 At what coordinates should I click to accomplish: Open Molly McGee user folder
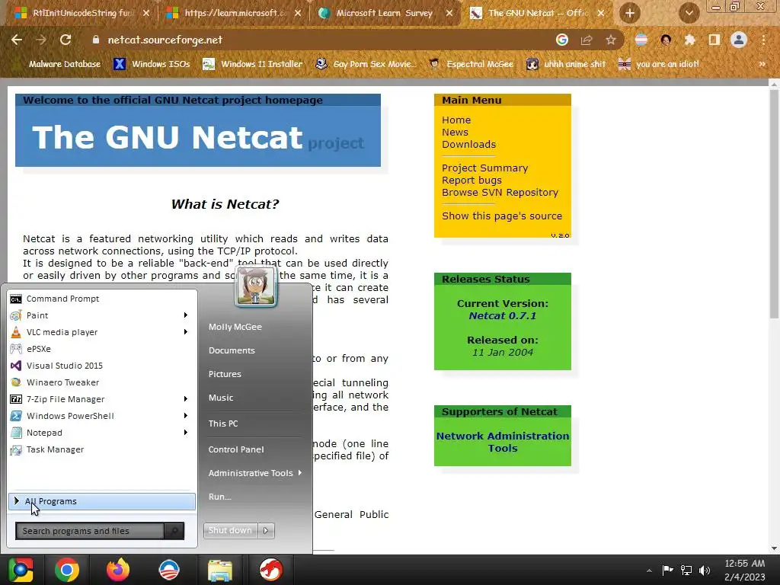click(x=235, y=327)
